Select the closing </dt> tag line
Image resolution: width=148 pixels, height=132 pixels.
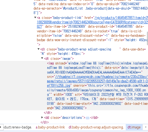click(48, 113)
